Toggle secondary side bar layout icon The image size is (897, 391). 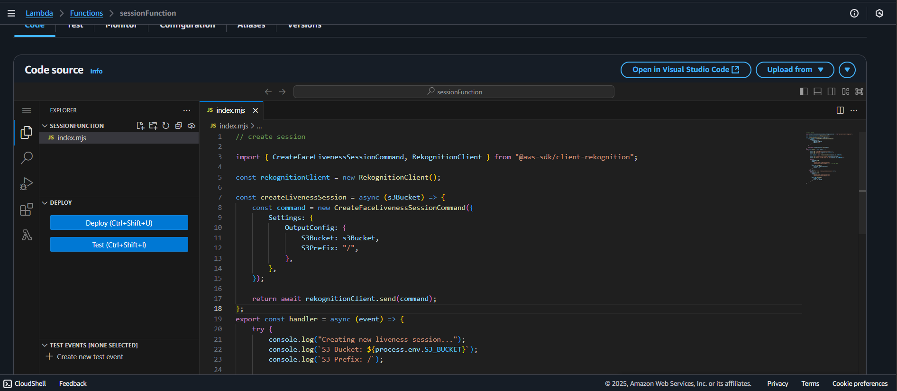[832, 91]
